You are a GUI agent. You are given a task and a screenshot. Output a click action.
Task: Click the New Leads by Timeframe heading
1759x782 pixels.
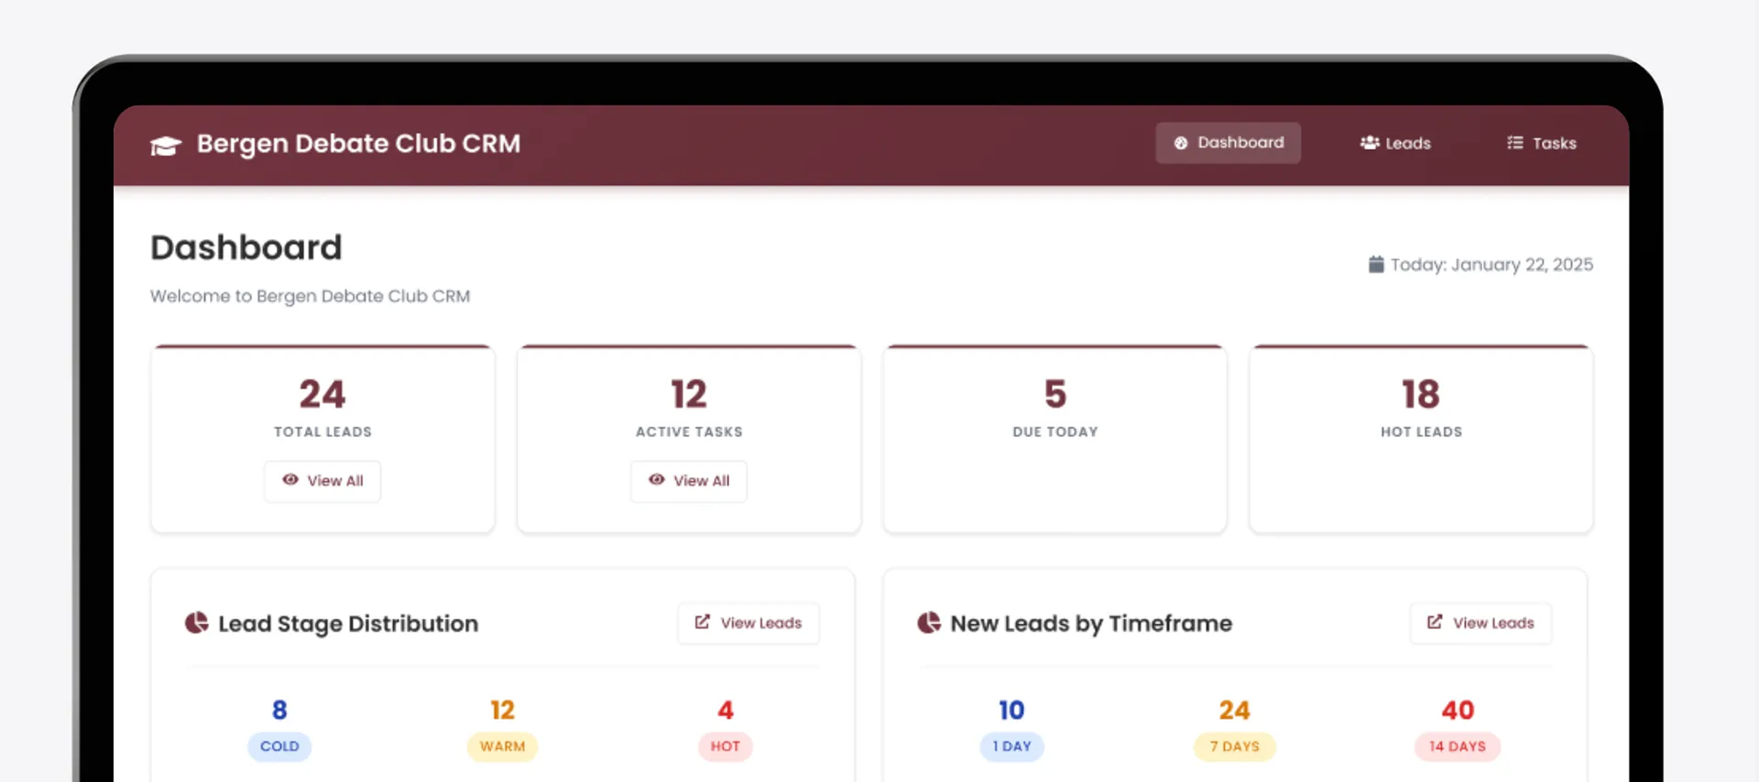(1091, 624)
